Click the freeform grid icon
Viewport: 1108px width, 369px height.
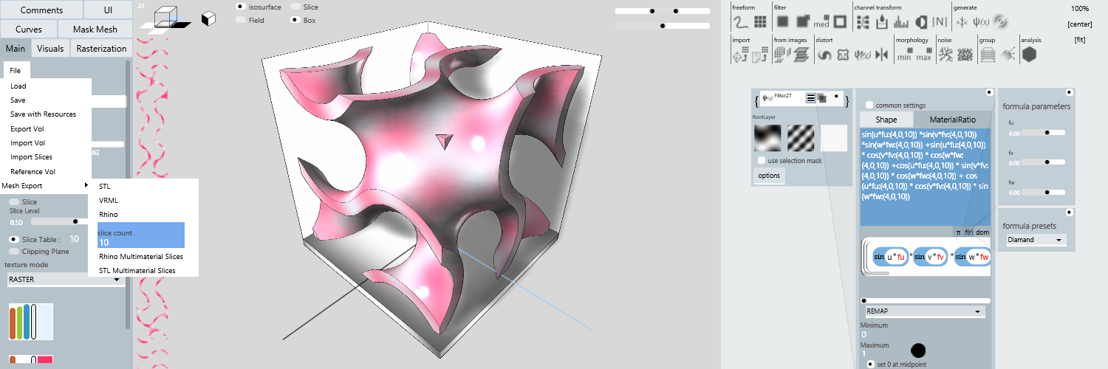(x=759, y=21)
